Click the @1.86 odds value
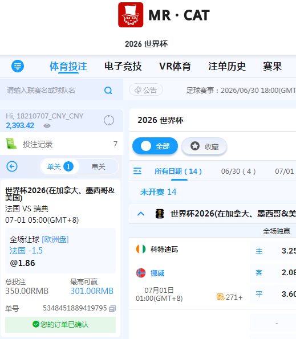The image size is (296, 339). pyautogui.click(x=22, y=263)
